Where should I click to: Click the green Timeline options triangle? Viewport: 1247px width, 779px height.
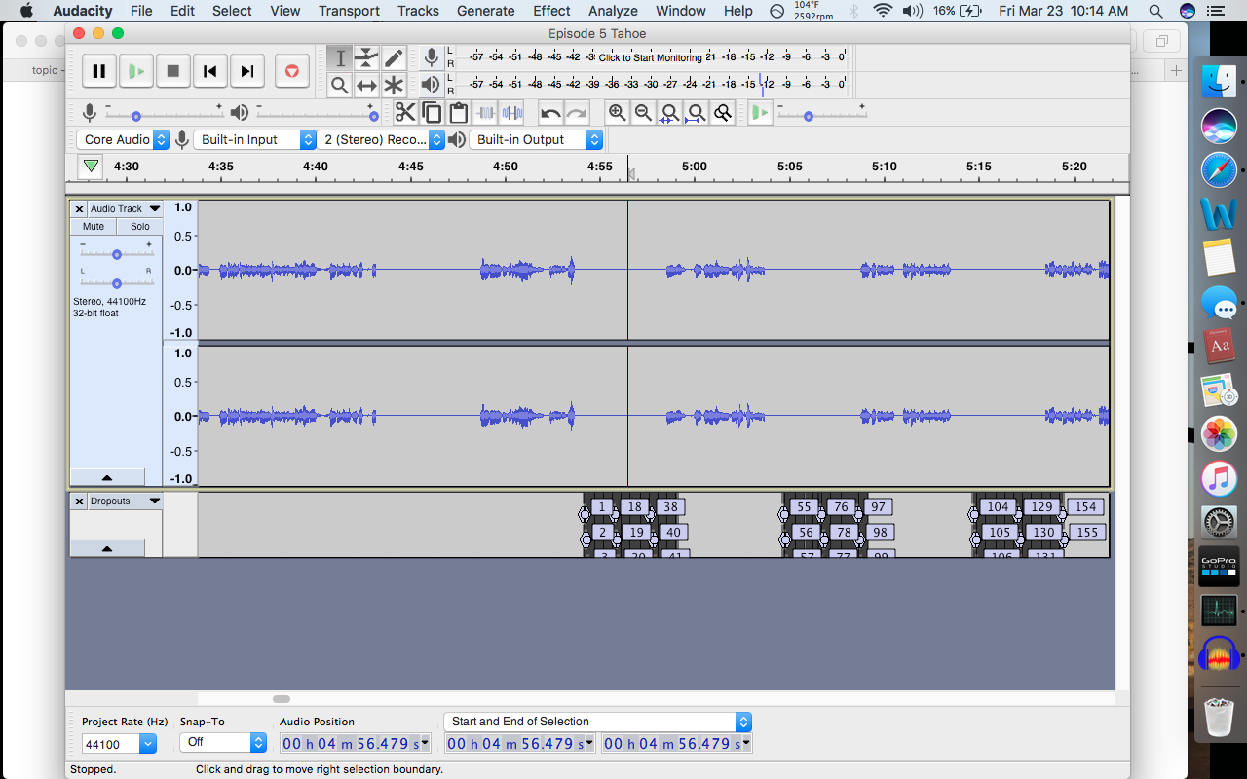click(x=91, y=167)
